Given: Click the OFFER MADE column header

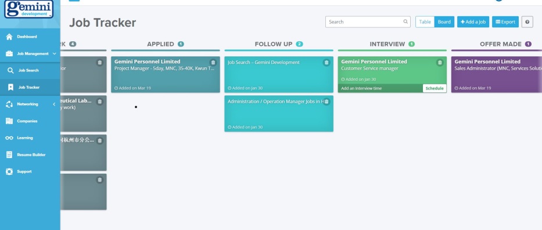Looking at the screenshot, I should 501,44.
